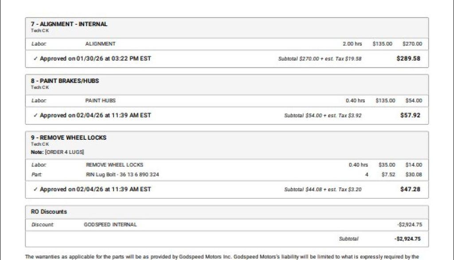The height and width of the screenshot is (260, 454).
Task: Click 'Subtotal $270.00 + est. Tax $19.58' text
Action: [320, 59]
